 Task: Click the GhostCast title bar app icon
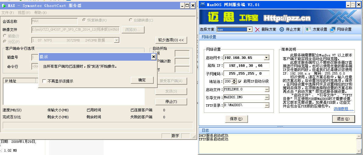tap(4, 5)
